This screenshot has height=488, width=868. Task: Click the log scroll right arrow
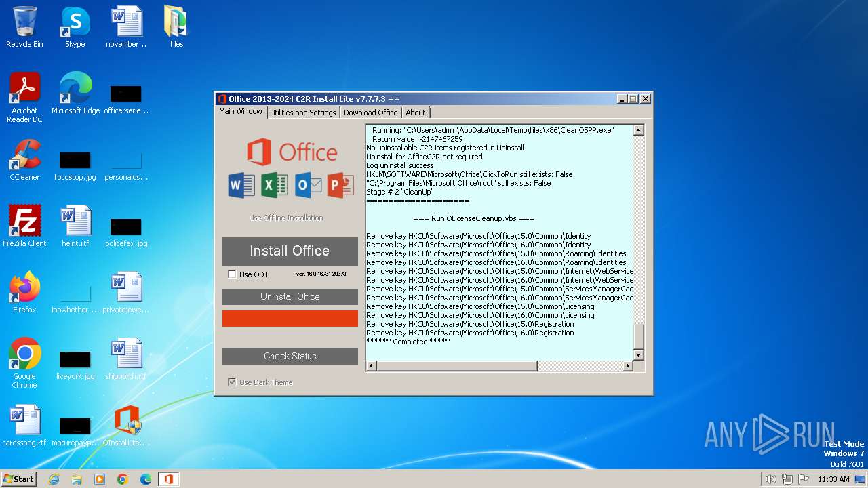[627, 366]
